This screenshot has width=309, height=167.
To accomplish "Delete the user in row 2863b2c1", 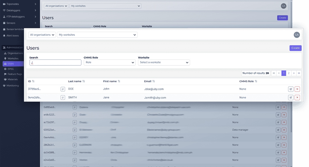I will pos(284,145).
